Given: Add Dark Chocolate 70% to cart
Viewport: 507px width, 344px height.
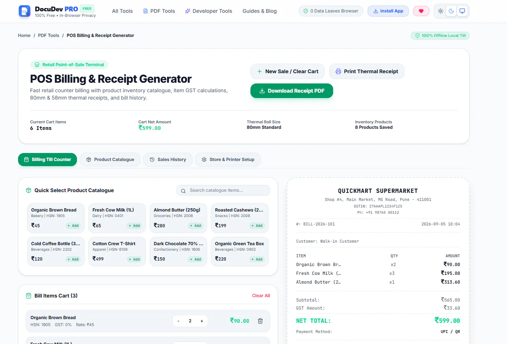Looking at the screenshot, I should coord(195,259).
